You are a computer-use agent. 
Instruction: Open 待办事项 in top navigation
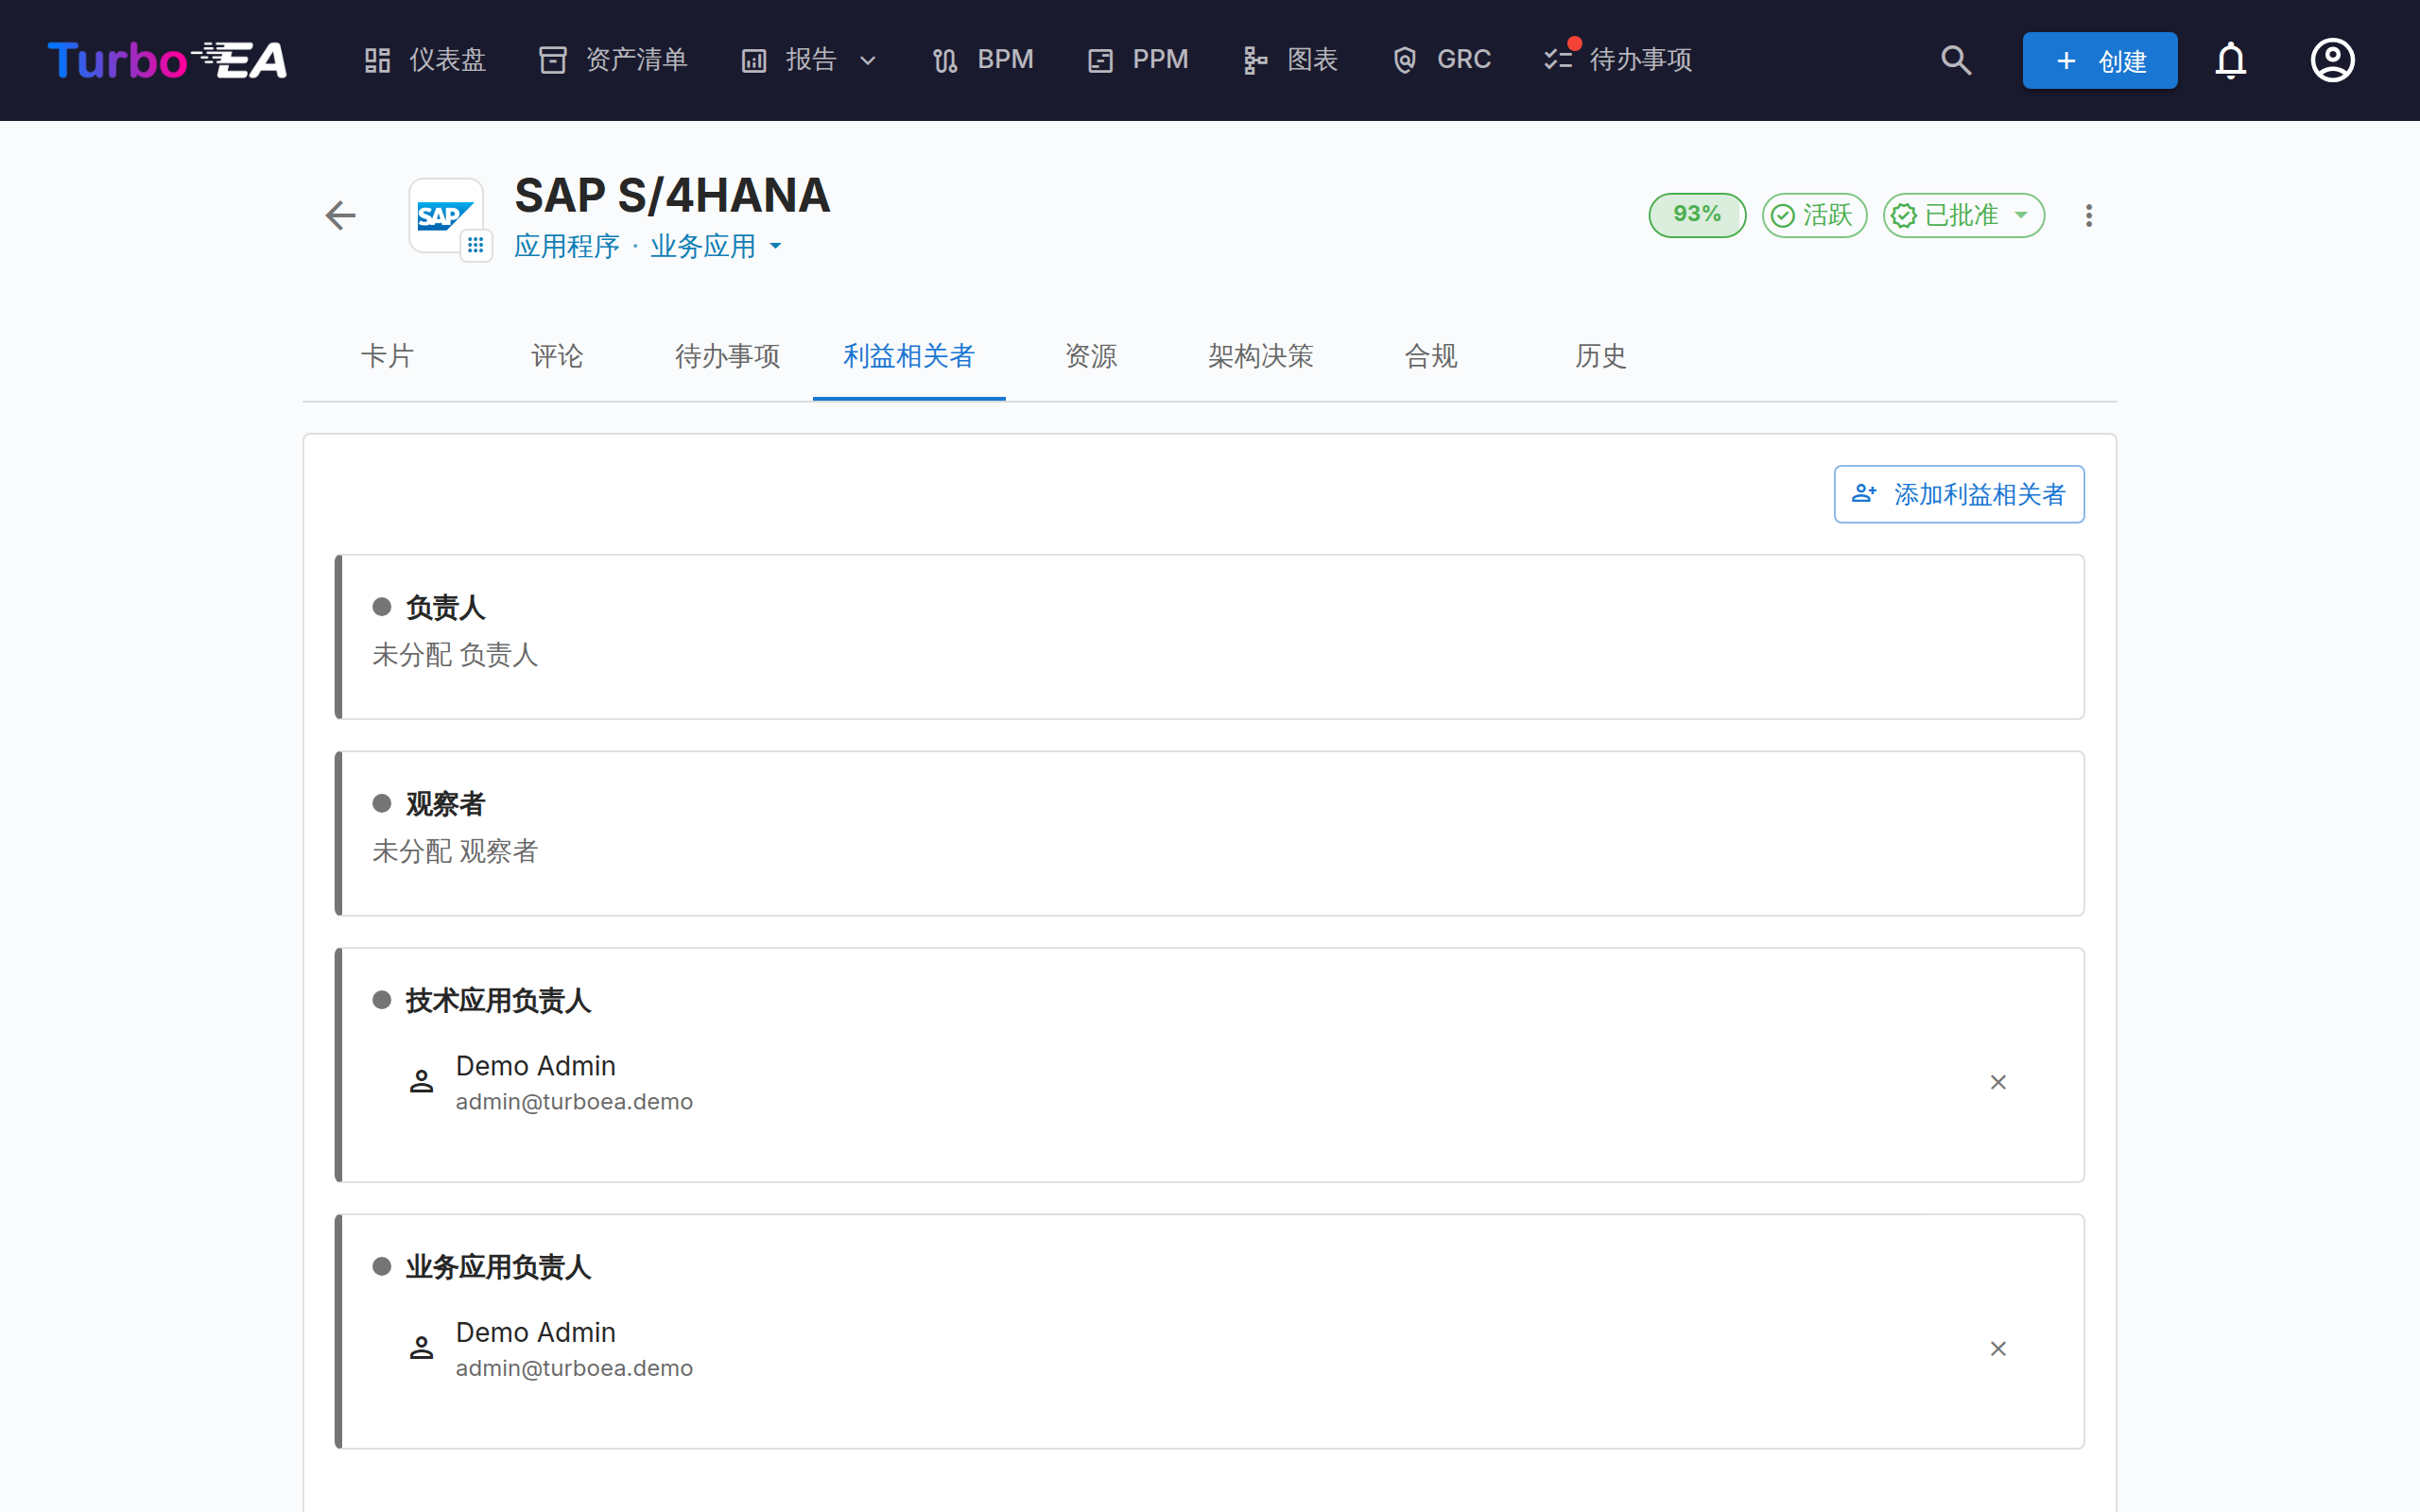coord(1618,60)
